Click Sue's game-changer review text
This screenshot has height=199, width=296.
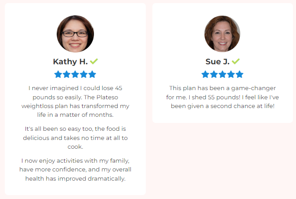[223, 97]
